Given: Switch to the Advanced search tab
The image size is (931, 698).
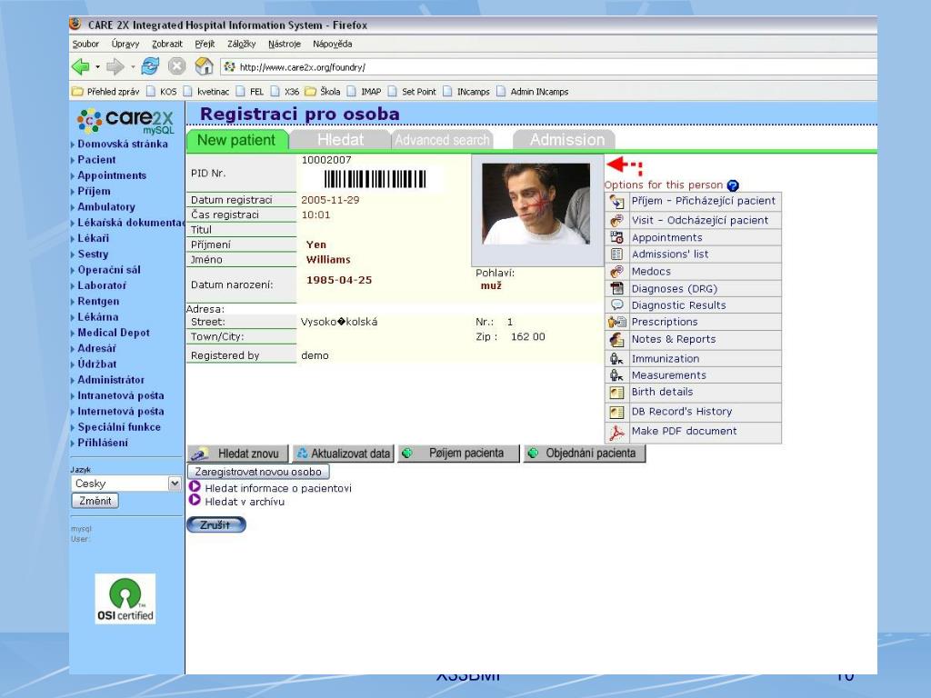Looking at the screenshot, I should (443, 140).
